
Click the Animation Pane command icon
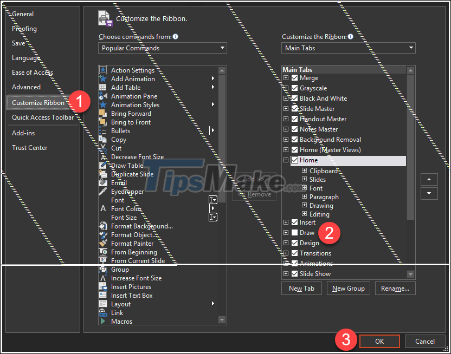click(x=103, y=96)
